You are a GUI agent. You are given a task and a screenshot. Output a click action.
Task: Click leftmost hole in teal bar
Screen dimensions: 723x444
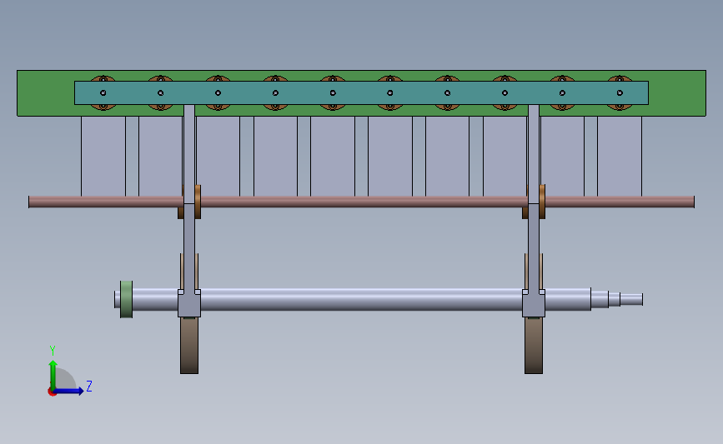(x=103, y=93)
